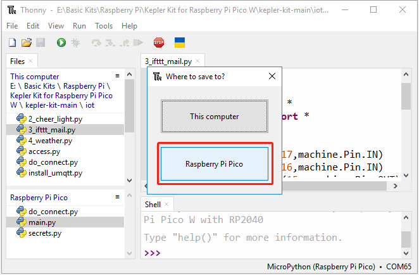Screen dimensions: 419x275
Task: Open the File menu
Action: (12, 26)
